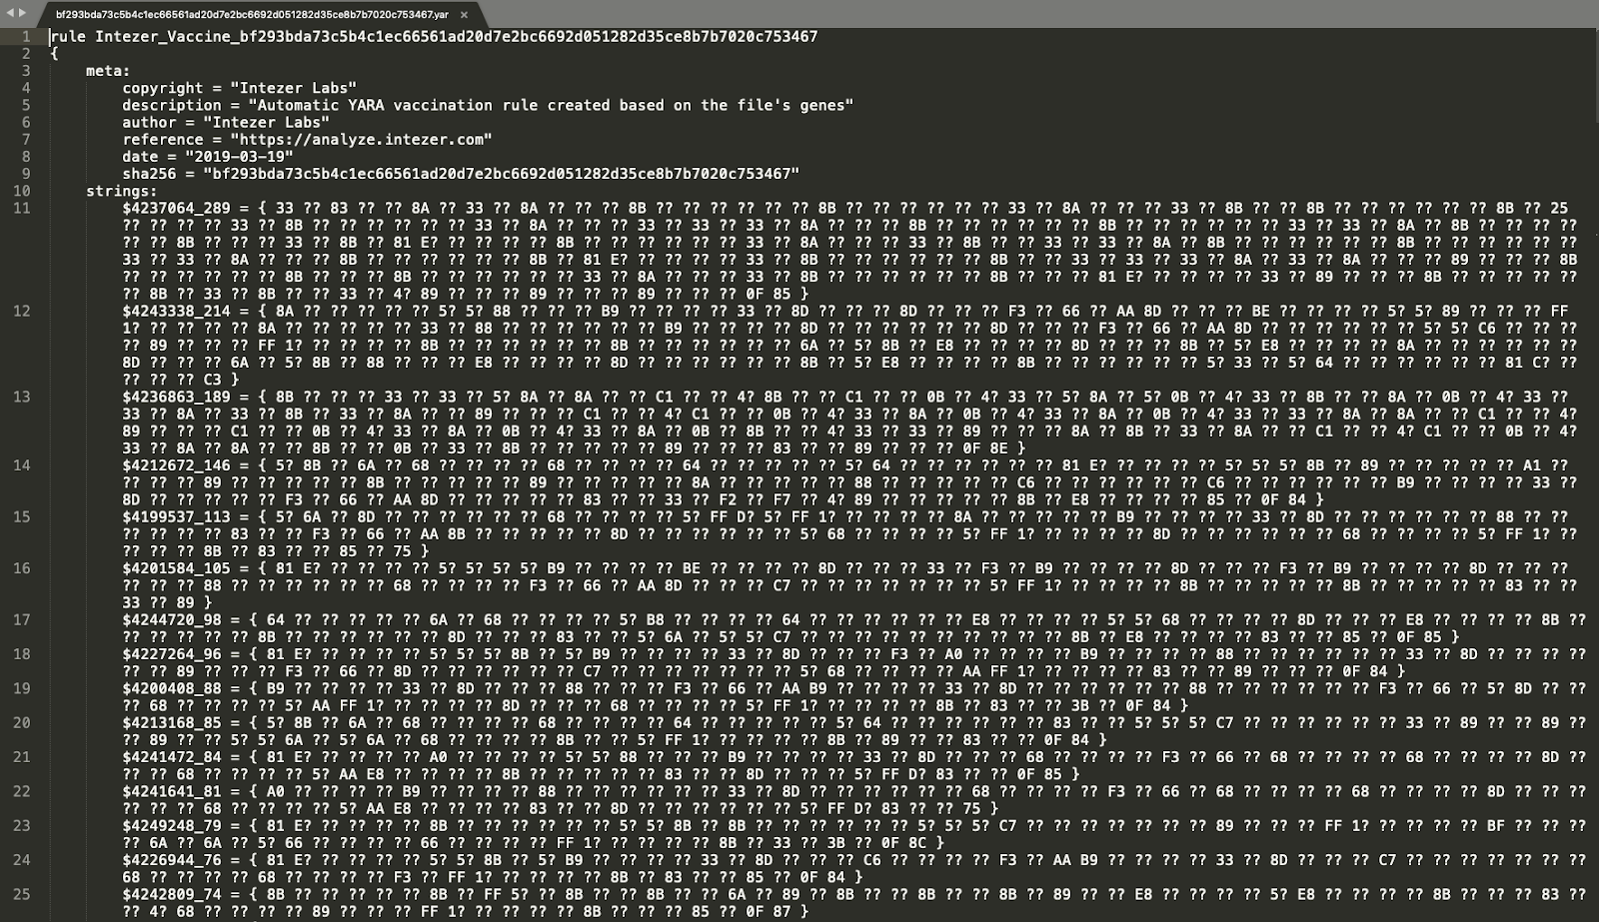This screenshot has height=922, width=1599.
Task: Click line number 25 in the gutter
Action: point(22,894)
